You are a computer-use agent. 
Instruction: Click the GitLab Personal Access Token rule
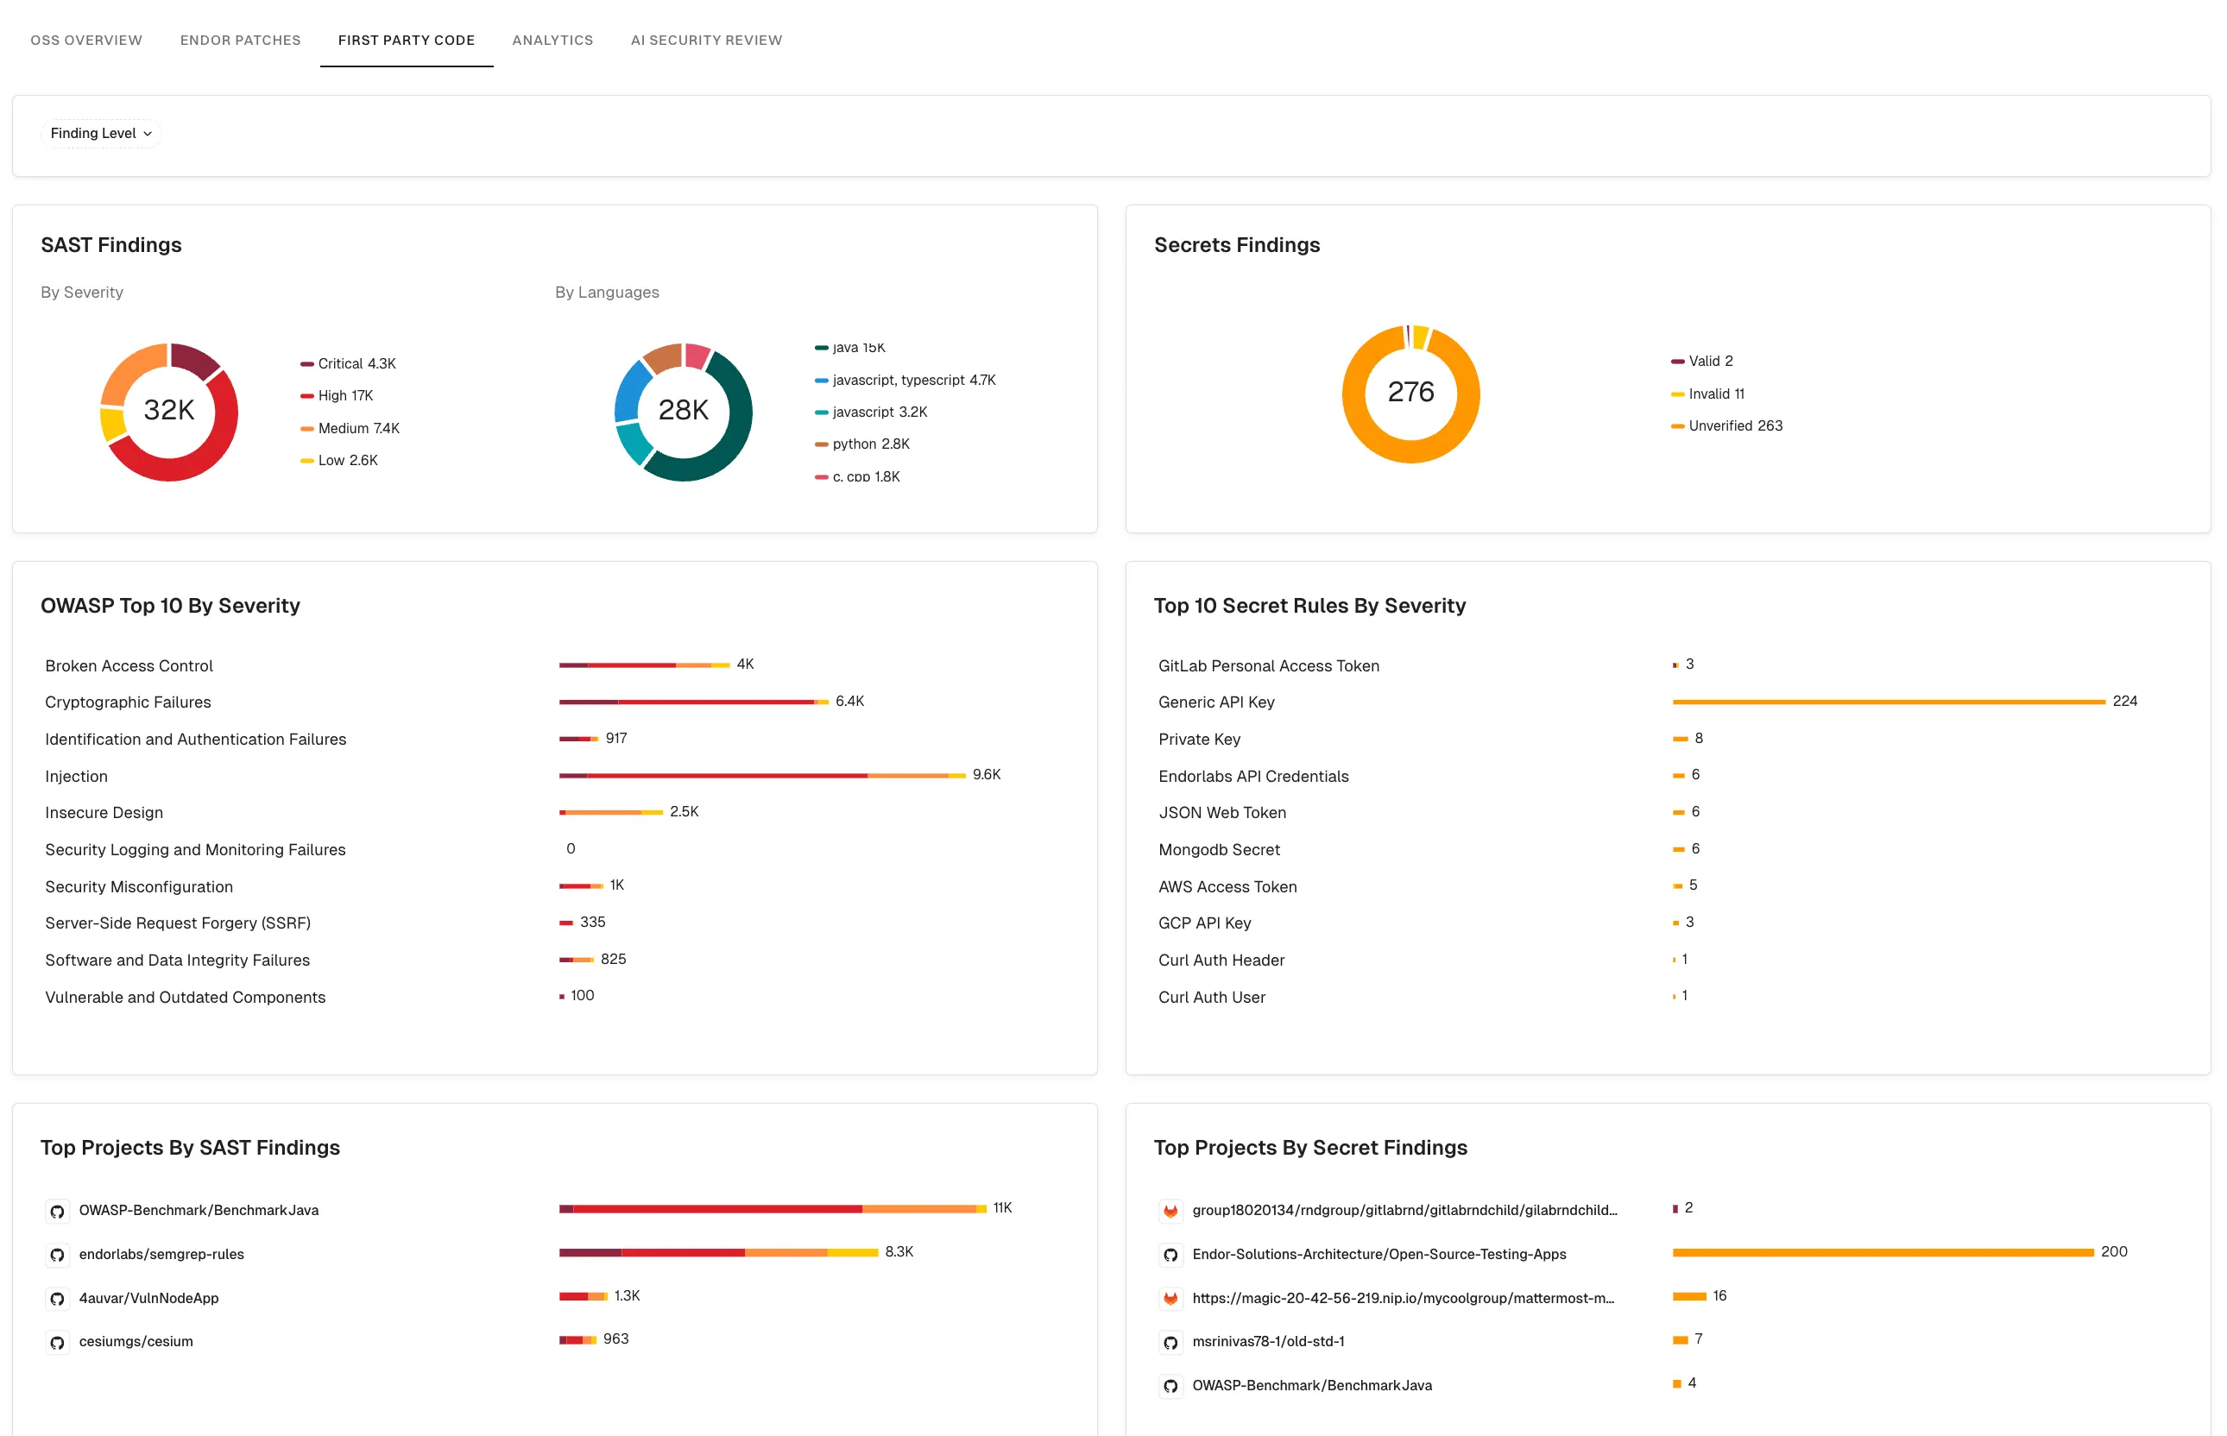[1268, 665]
